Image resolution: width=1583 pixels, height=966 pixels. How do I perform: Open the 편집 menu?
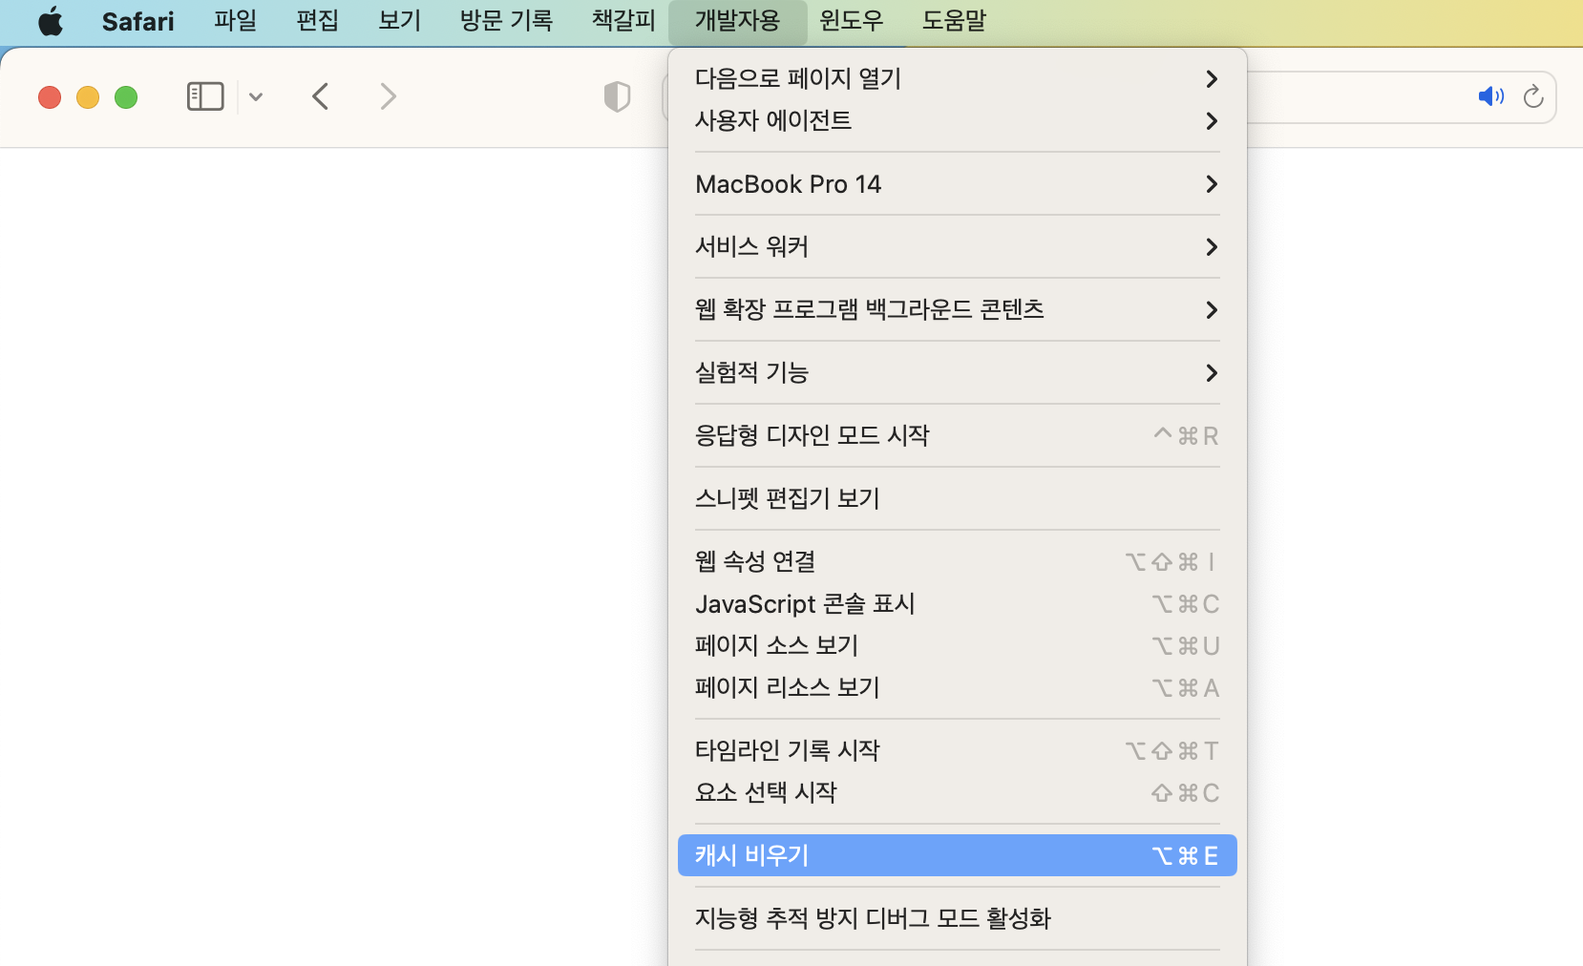pos(317,21)
